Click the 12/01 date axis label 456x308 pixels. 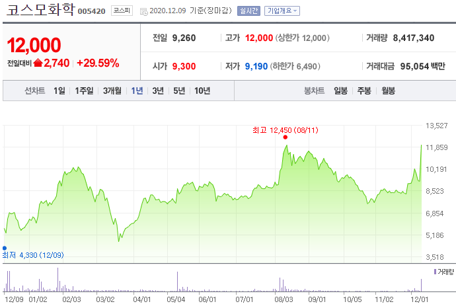[x=420, y=299]
